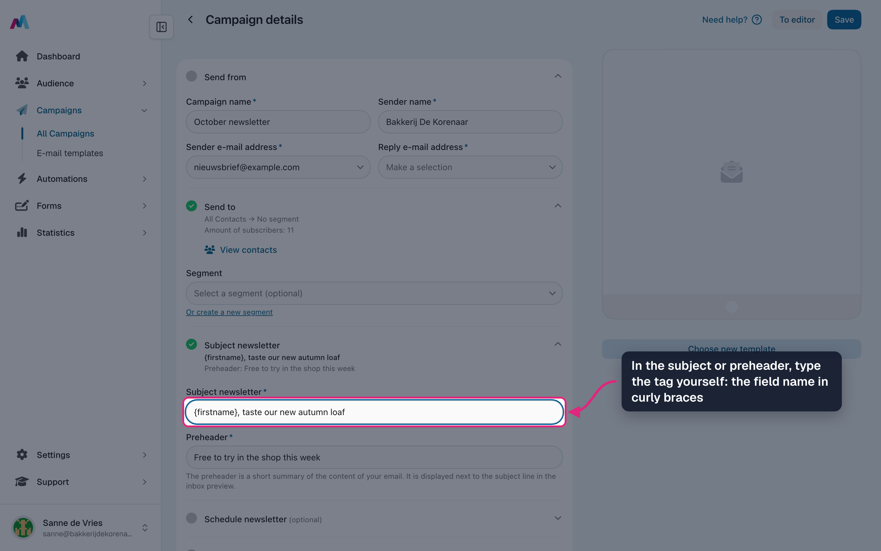Click the Preheader input field

click(374, 457)
